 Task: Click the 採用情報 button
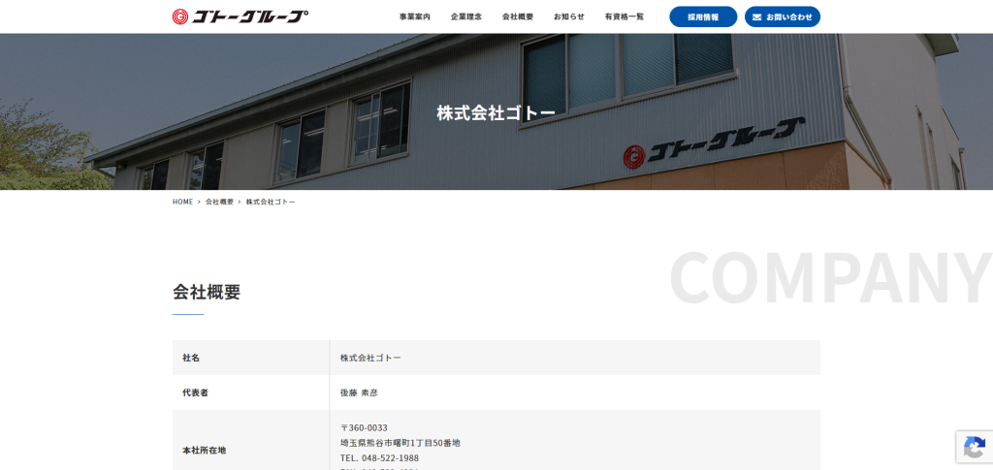click(703, 17)
